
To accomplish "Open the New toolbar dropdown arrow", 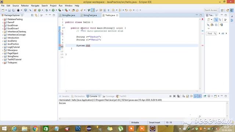I will point(6,10).
